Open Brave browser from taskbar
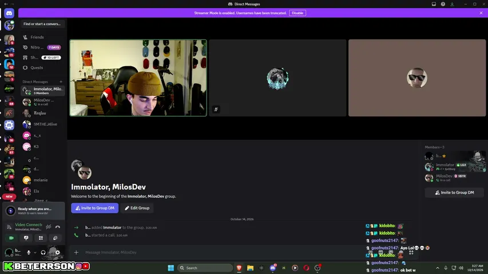Viewport: 488px width, 274px height. pos(239,268)
